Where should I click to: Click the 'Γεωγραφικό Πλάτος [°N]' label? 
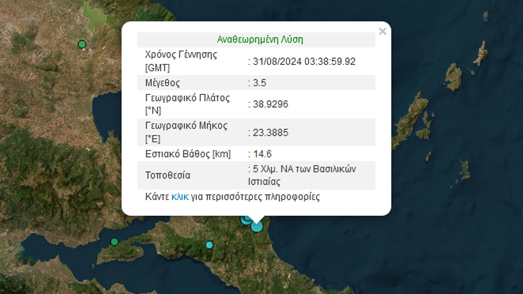tap(187, 104)
